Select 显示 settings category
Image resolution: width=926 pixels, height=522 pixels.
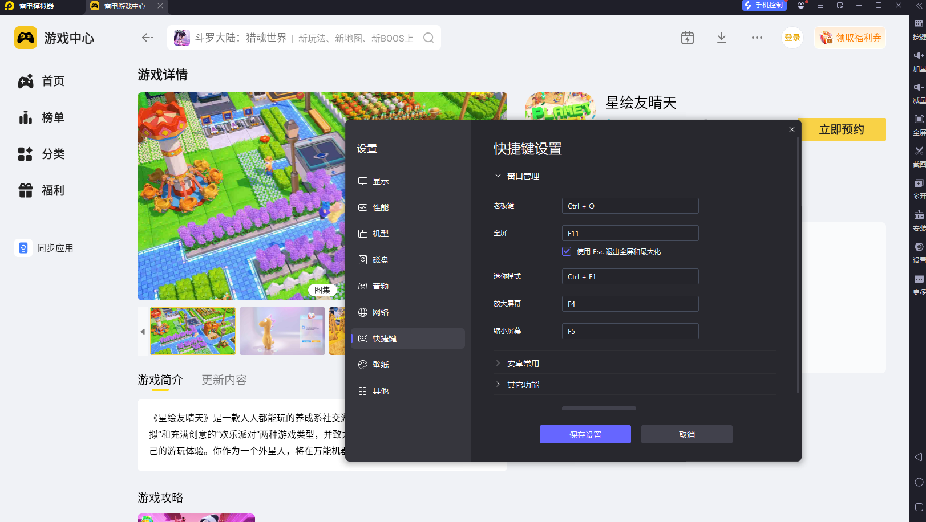point(381,181)
